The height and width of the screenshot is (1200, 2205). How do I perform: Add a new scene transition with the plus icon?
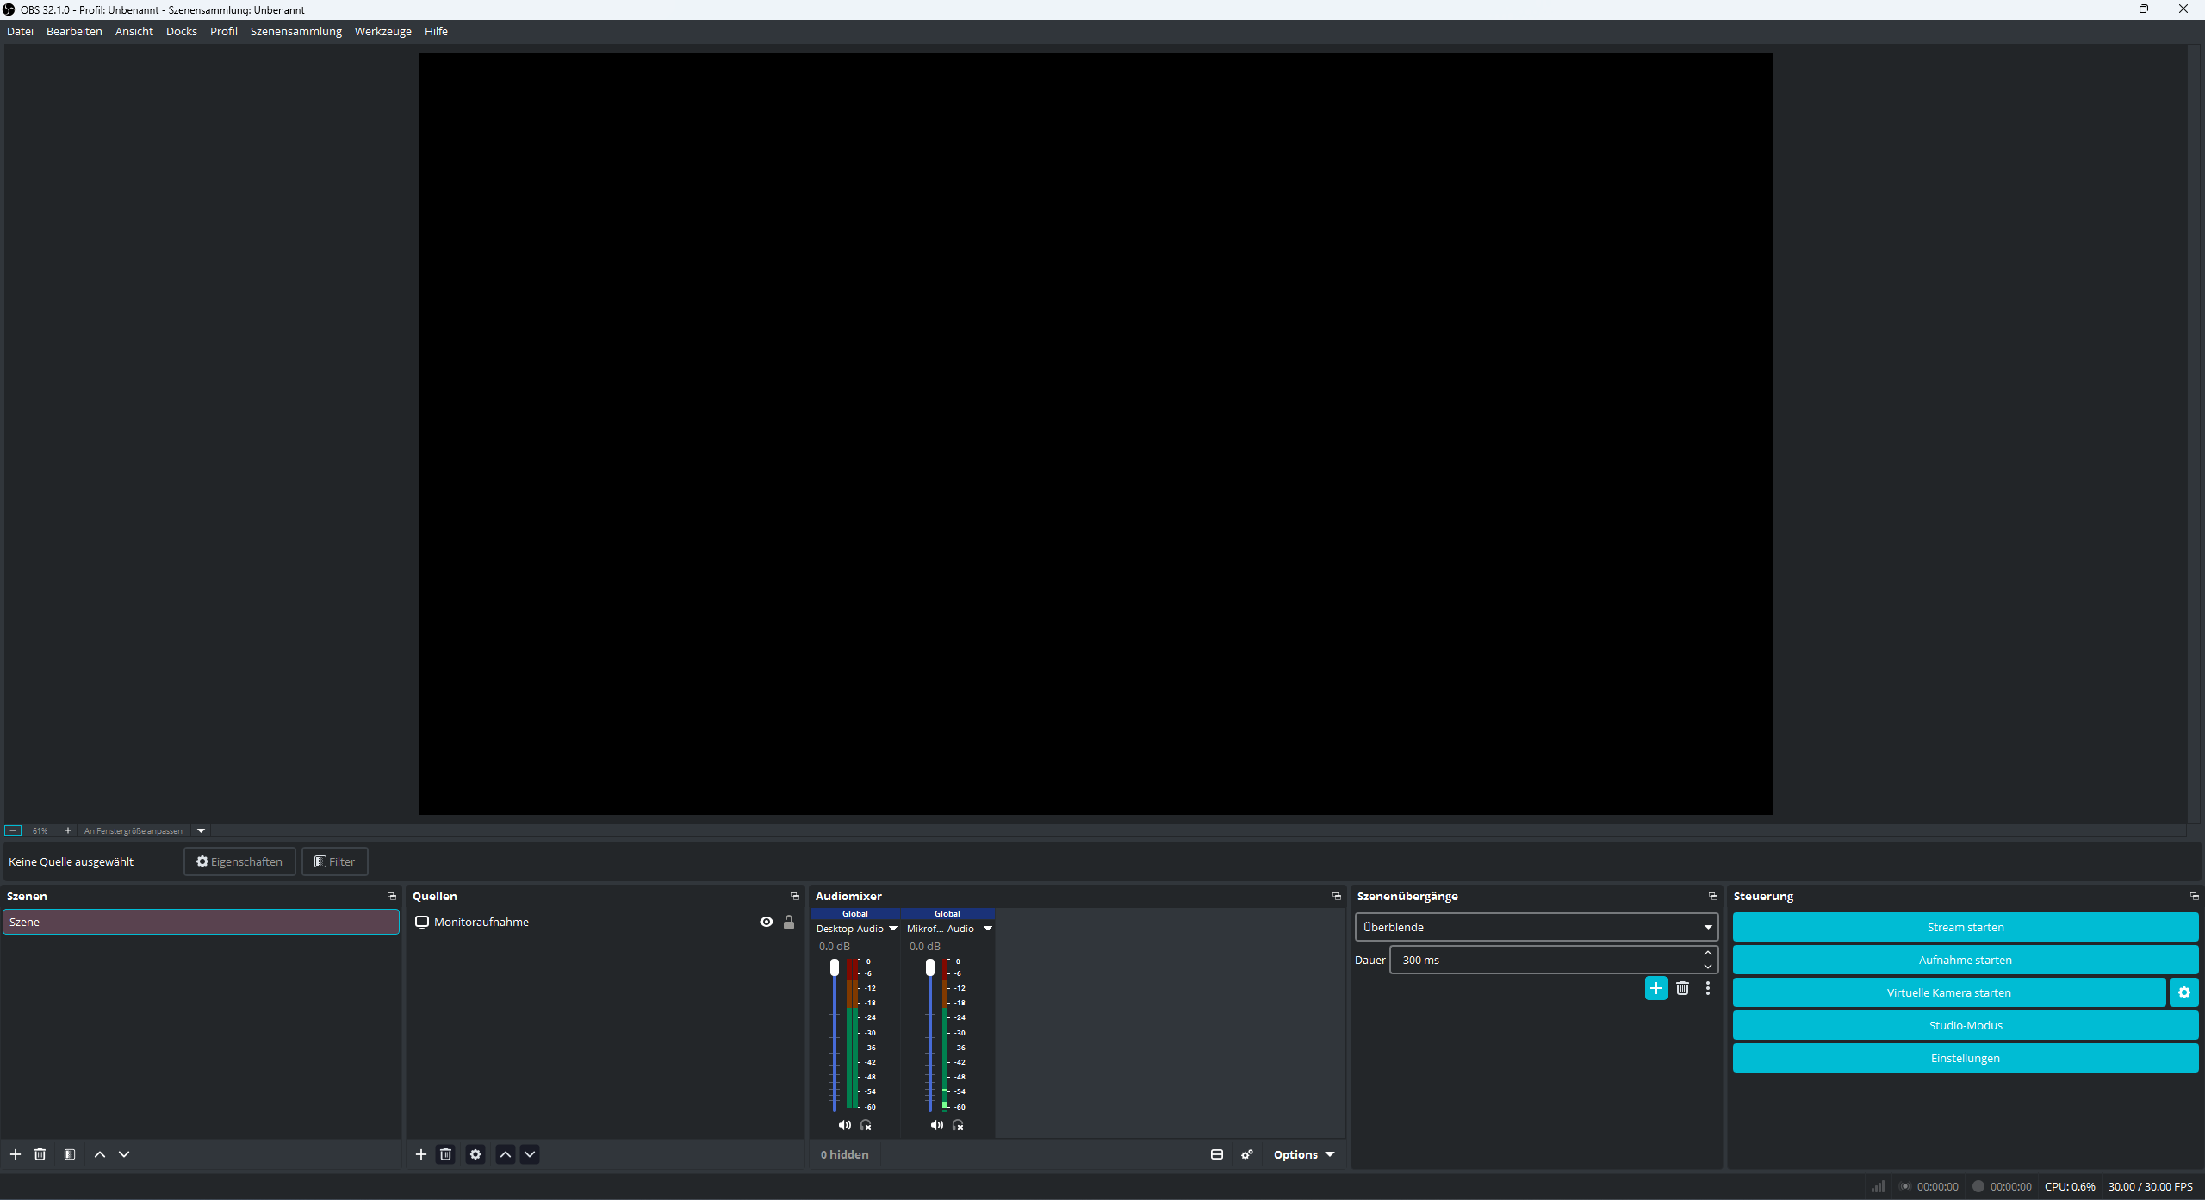[x=1656, y=988]
